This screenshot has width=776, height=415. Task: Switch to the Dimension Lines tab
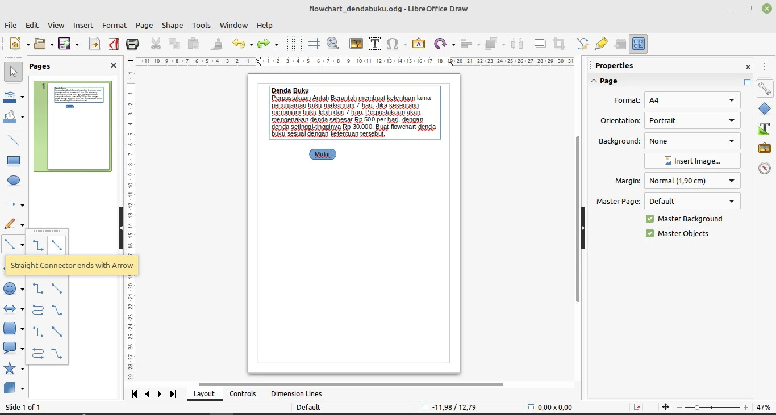pyautogui.click(x=296, y=393)
